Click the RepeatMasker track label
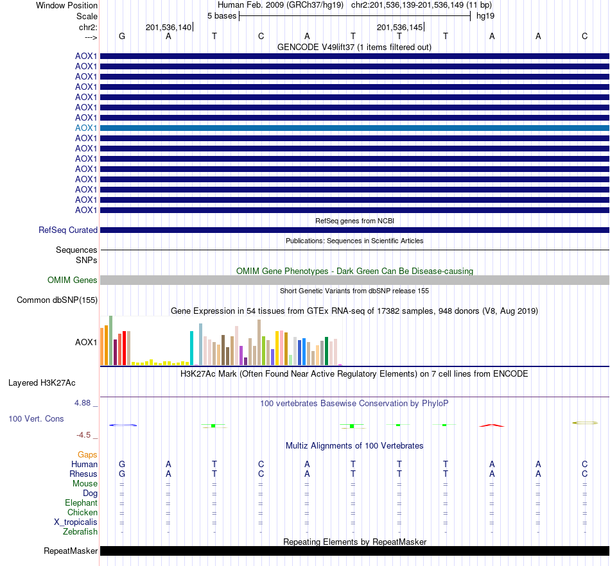 (x=71, y=551)
